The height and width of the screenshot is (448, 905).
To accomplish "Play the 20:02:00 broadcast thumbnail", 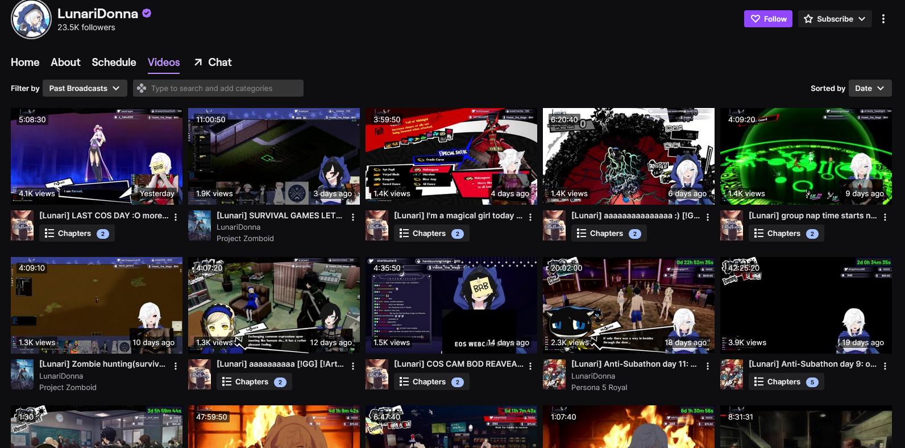I will pyautogui.click(x=629, y=305).
